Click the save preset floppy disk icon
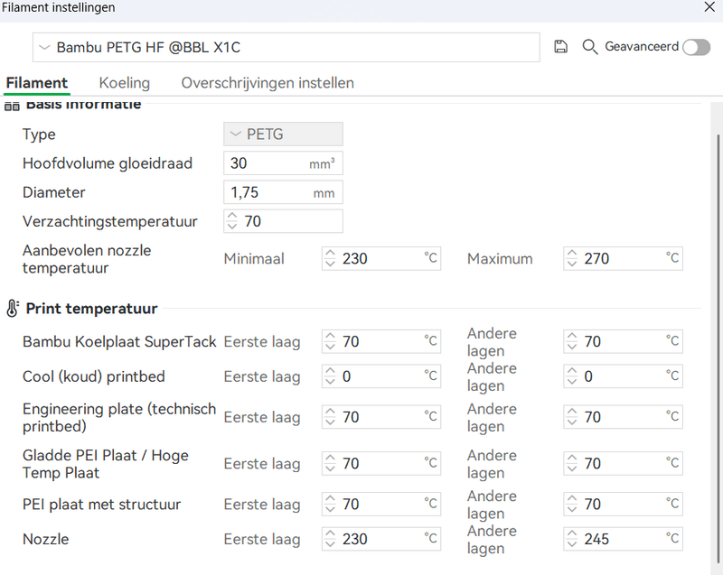 (x=560, y=47)
